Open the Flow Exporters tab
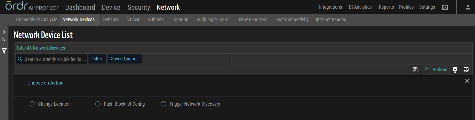Image resolution: width=475 pixels, height=120 pixels. tap(253, 20)
